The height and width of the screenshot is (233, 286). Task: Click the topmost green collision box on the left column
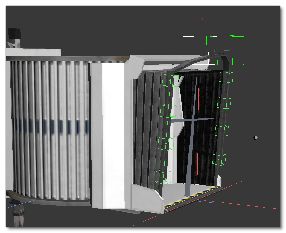170,80
